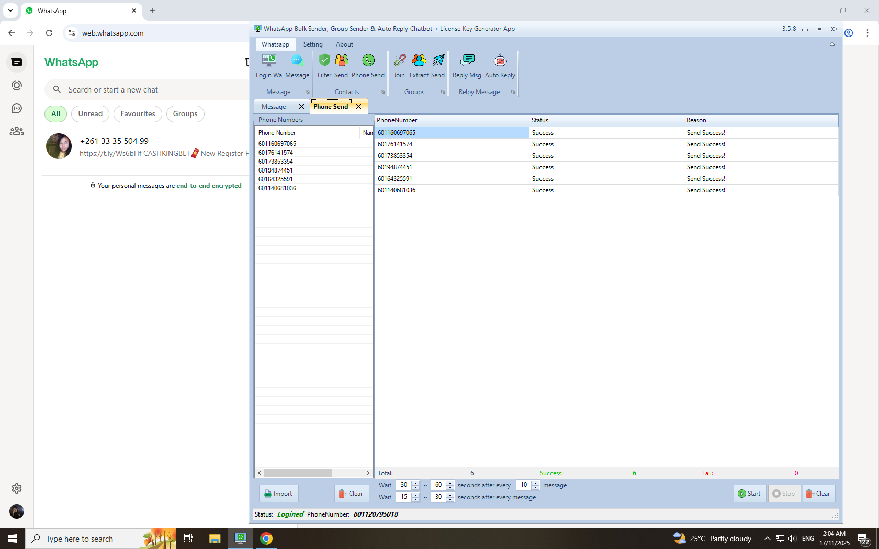Open WhatsApp Settings gear icon
Screen dimensions: 879x549
[17, 488]
